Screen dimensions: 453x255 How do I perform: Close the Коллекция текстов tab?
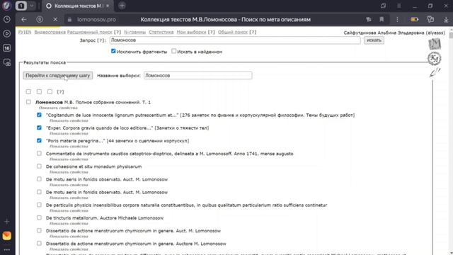point(108,6)
